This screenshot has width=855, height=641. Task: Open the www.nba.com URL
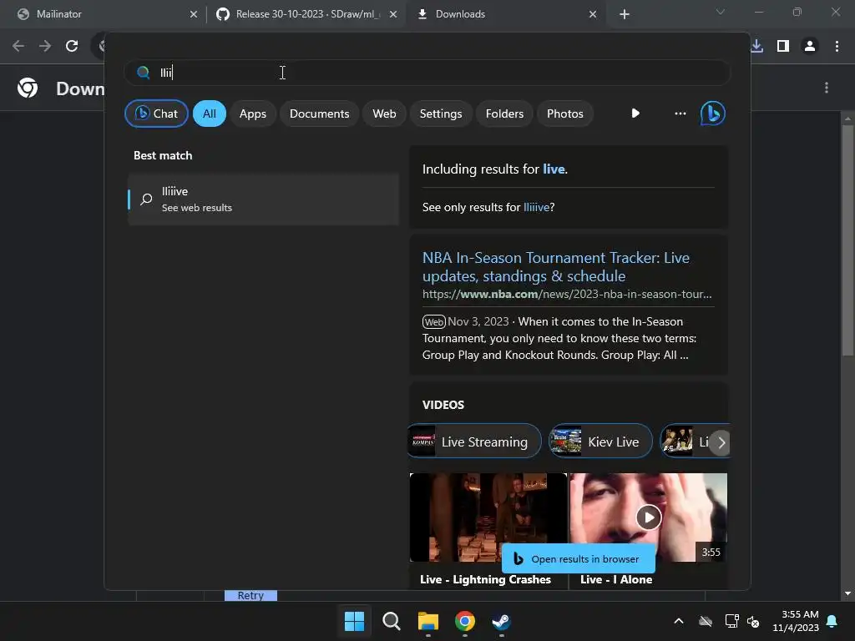pyautogui.click(x=567, y=295)
